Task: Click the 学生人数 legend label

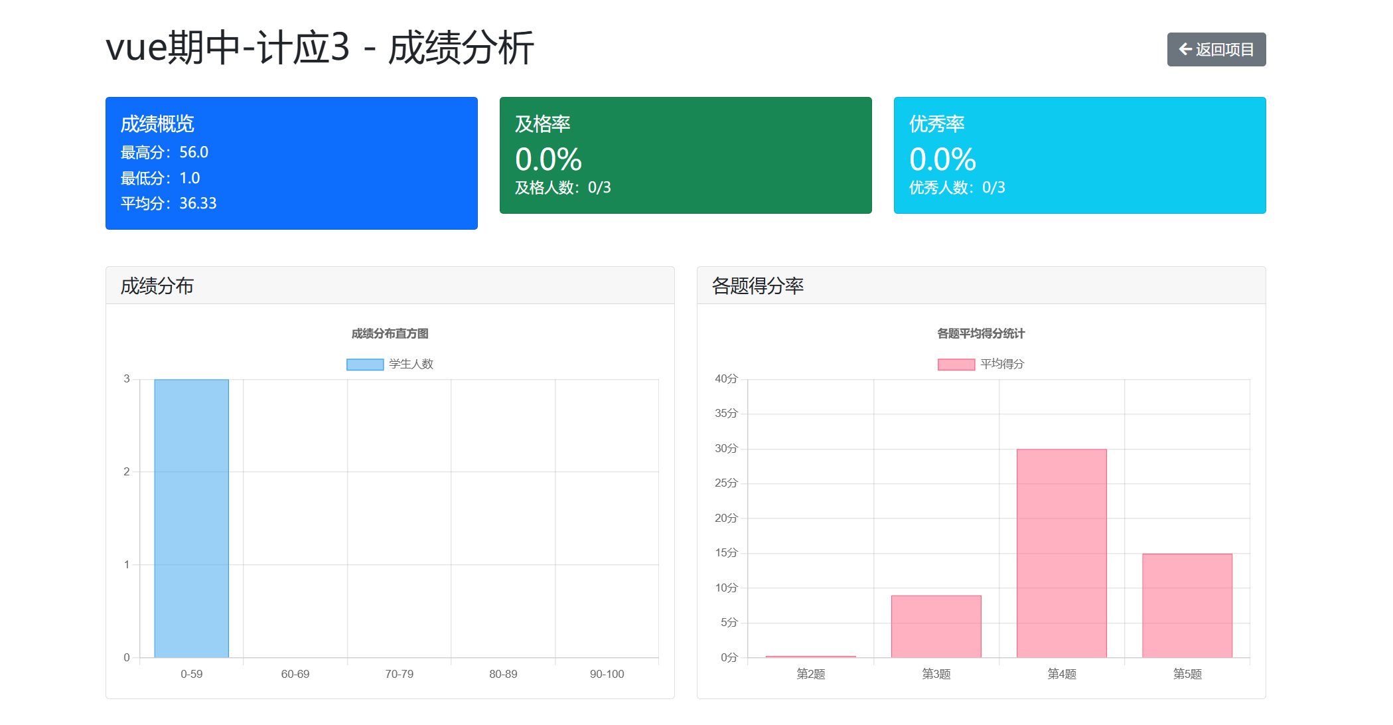Action: point(411,364)
